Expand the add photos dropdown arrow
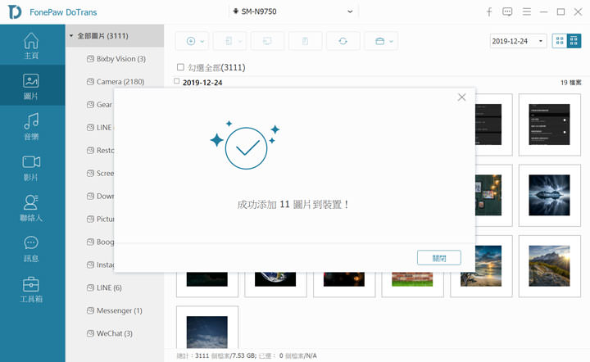 click(x=202, y=41)
